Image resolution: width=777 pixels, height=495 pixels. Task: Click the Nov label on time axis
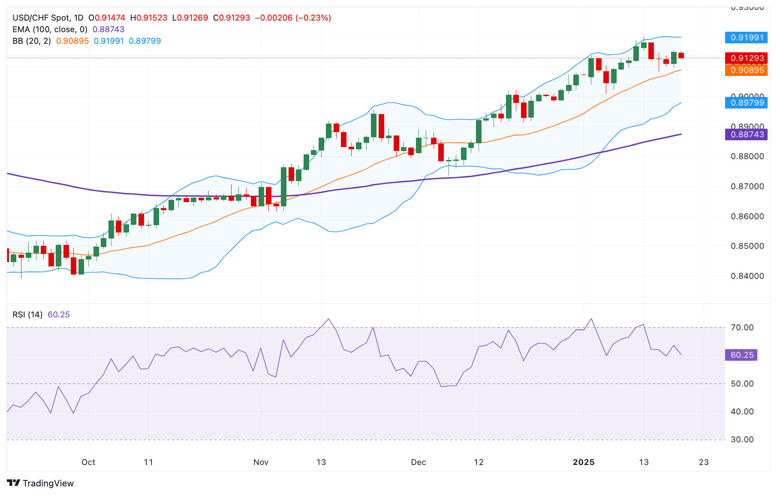tap(261, 462)
